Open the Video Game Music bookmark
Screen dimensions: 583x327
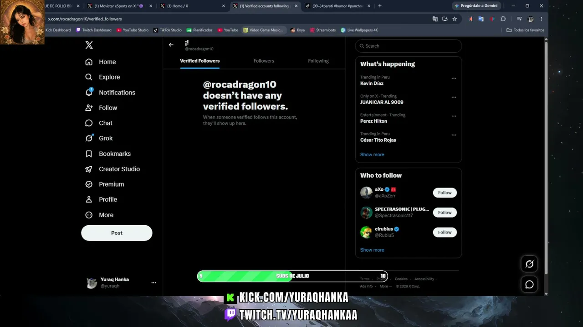click(x=263, y=30)
